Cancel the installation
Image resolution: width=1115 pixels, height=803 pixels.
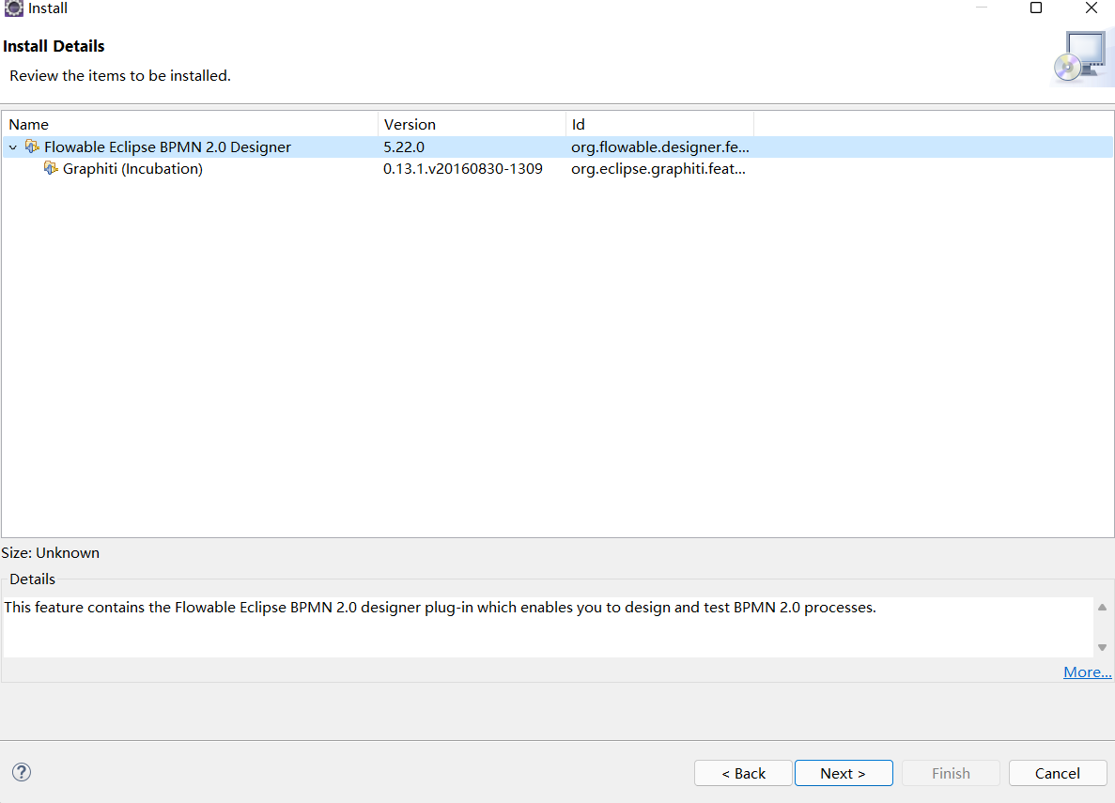1058,772
